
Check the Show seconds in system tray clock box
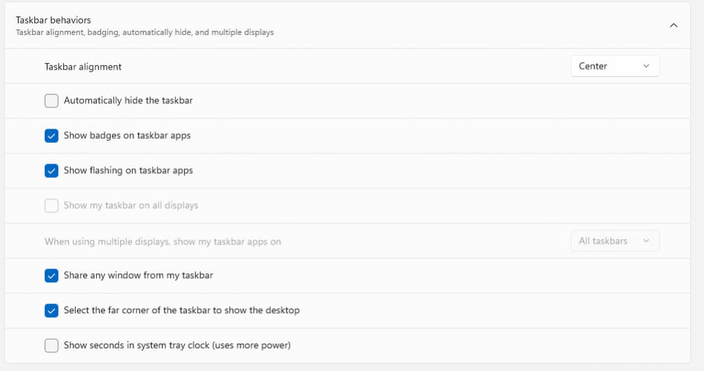coord(52,346)
